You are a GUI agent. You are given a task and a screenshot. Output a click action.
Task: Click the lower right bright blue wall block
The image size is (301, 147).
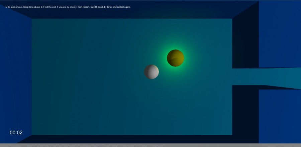(280, 116)
